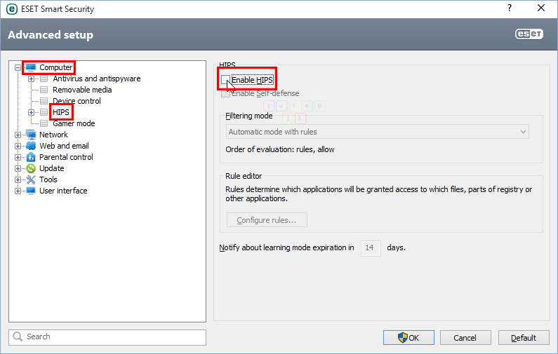The width and height of the screenshot is (558, 354).
Task: Click the Web and email globe icon
Action: [x=31, y=146]
